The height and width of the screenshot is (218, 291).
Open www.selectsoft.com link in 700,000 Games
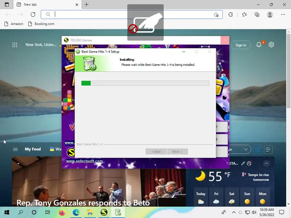tap(84, 161)
